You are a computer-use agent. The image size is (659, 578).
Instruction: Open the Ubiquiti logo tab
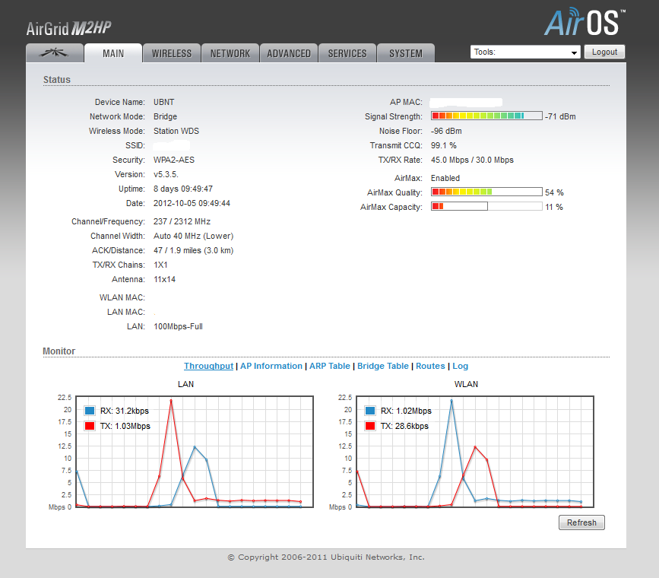pyautogui.click(x=55, y=53)
